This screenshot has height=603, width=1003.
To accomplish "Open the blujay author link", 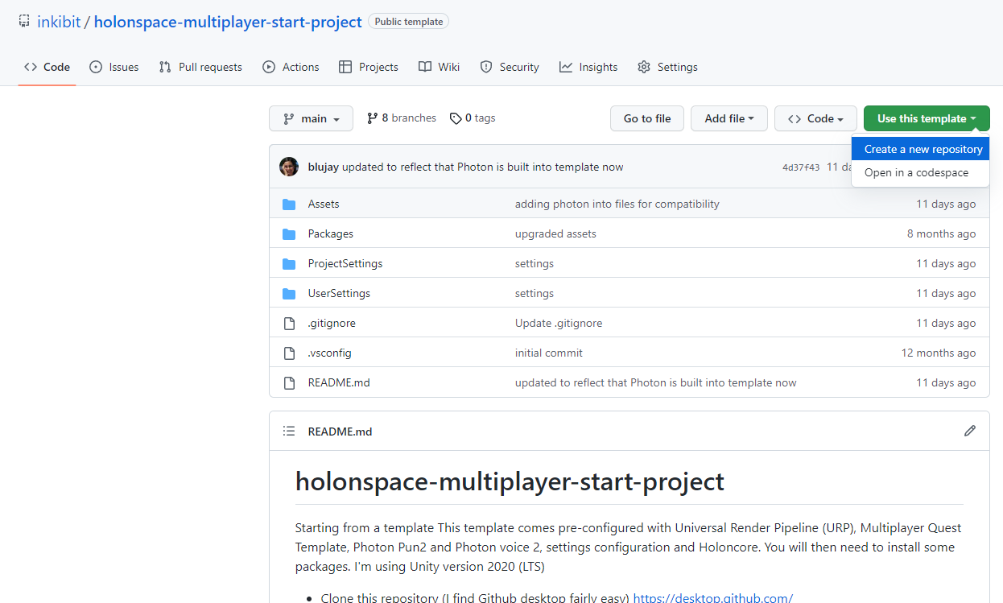I will [324, 167].
